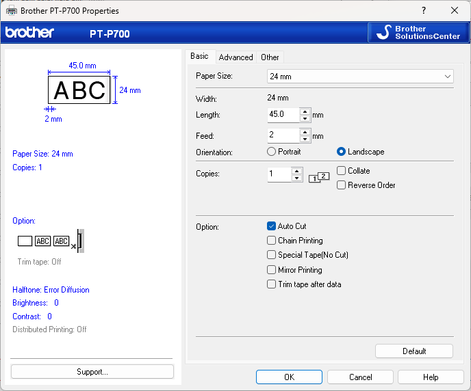
Task: Click the printer icon in title bar
Action: [12, 11]
